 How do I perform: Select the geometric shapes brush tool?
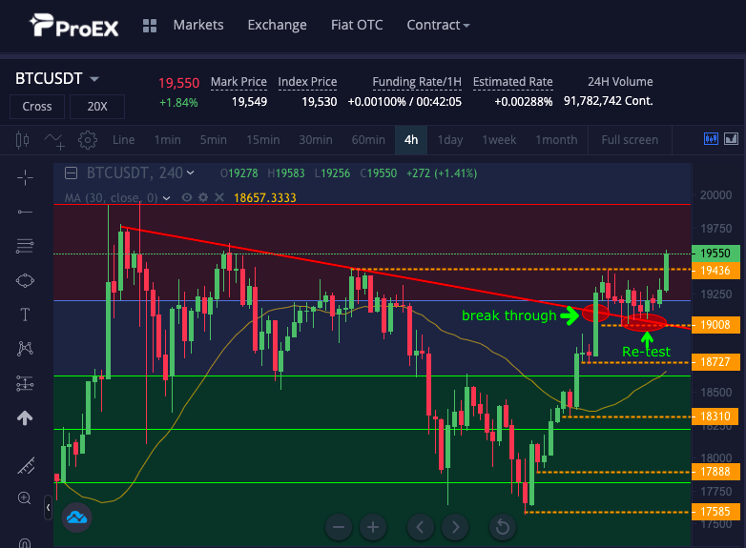25,280
